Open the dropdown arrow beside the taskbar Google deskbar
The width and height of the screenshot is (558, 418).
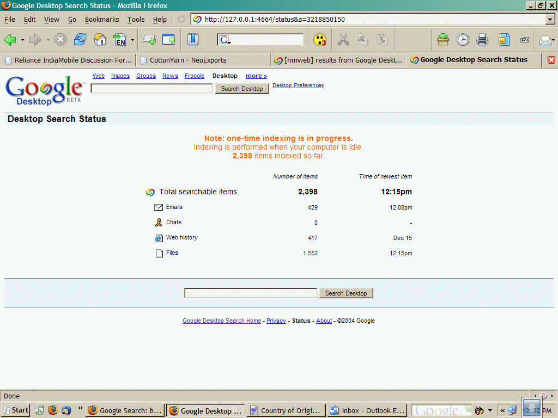(490, 410)
